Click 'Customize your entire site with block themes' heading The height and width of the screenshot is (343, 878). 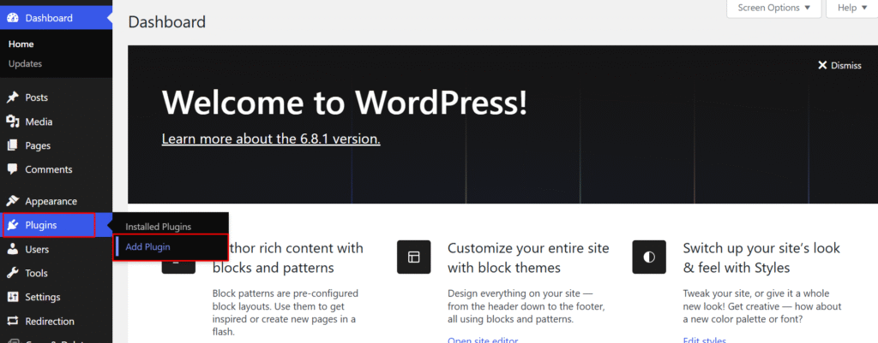point(528,257)
